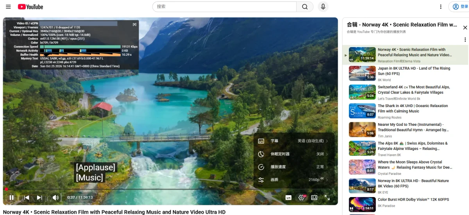Select title 'Where the Moon Sleeps Above Crystal Waters'
The width and height of the screenshot is (469, 215).
tap(415, 164)
